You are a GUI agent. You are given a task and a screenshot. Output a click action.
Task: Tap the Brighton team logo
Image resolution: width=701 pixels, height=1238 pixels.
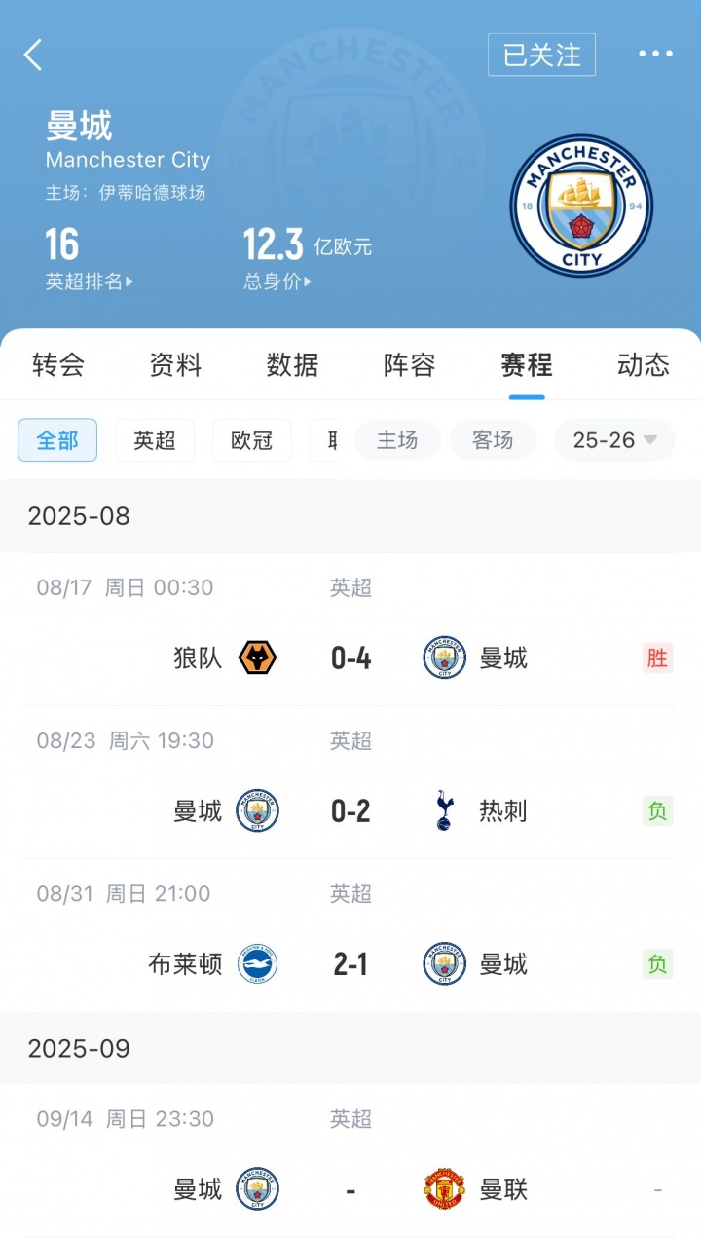coord(257,964)
